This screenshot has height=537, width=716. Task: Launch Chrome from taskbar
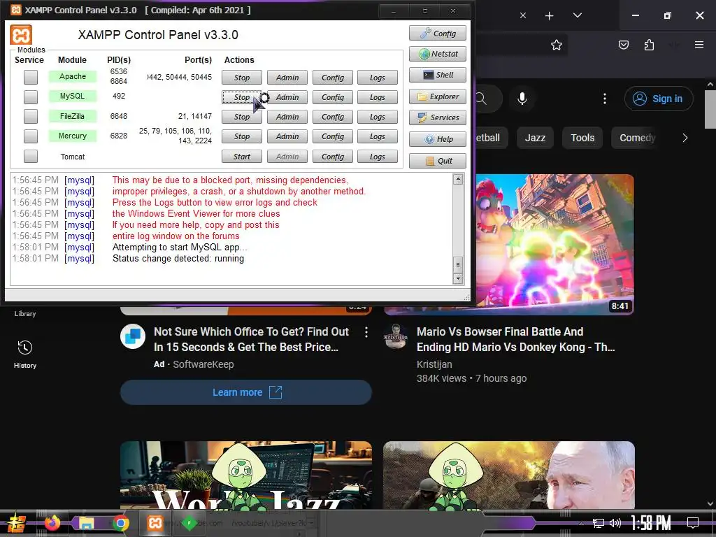point(120,523)
